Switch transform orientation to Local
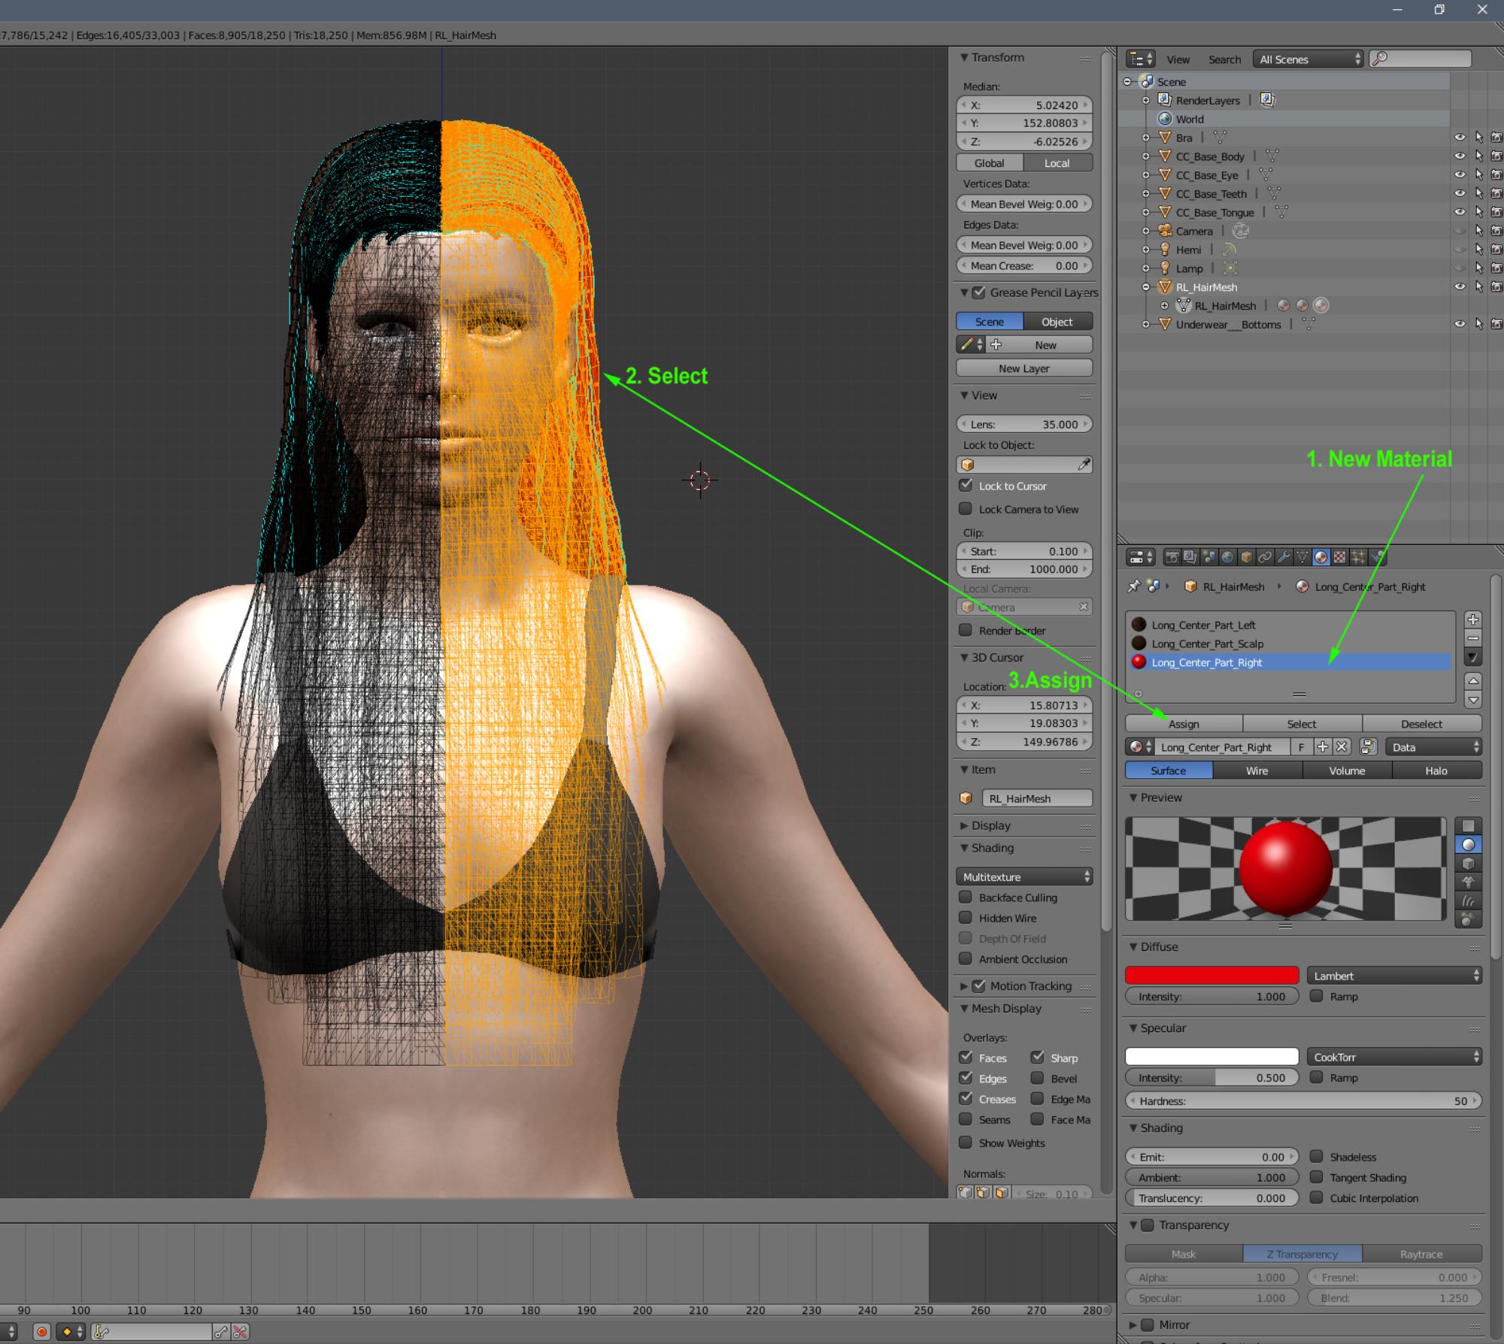This screenshot has width=1504, height=1344. coord(1057,163)
